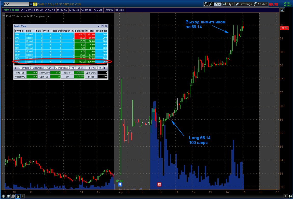Viewport: 293px width, 199px height.
Task: Open the chart Style menu
Action: click(x=228, y=4)
